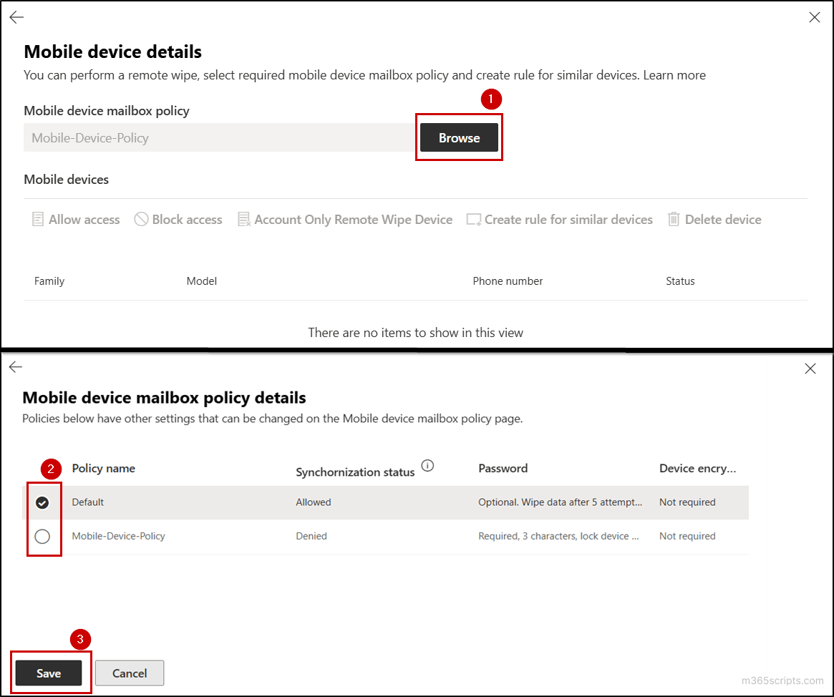
Task: Click the back arrow on Mobile device details
Action: pos(16,16)
